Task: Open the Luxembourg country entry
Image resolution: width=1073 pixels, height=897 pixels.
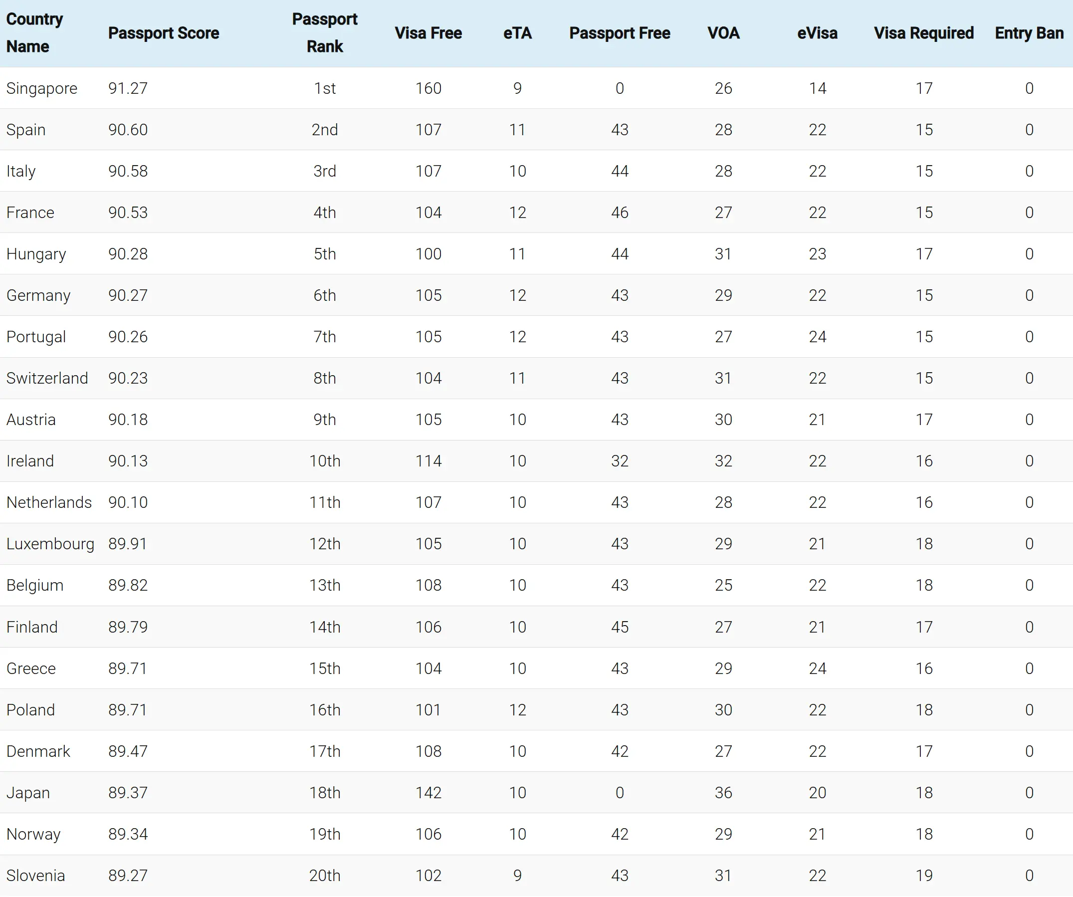Action: pyautogui.click(x=50, y=544)
